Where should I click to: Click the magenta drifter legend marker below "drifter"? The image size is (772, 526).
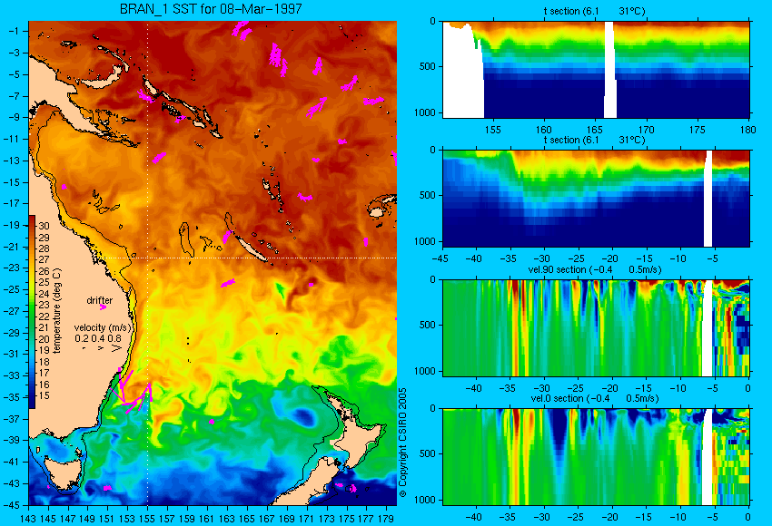[x=103, y=307]
